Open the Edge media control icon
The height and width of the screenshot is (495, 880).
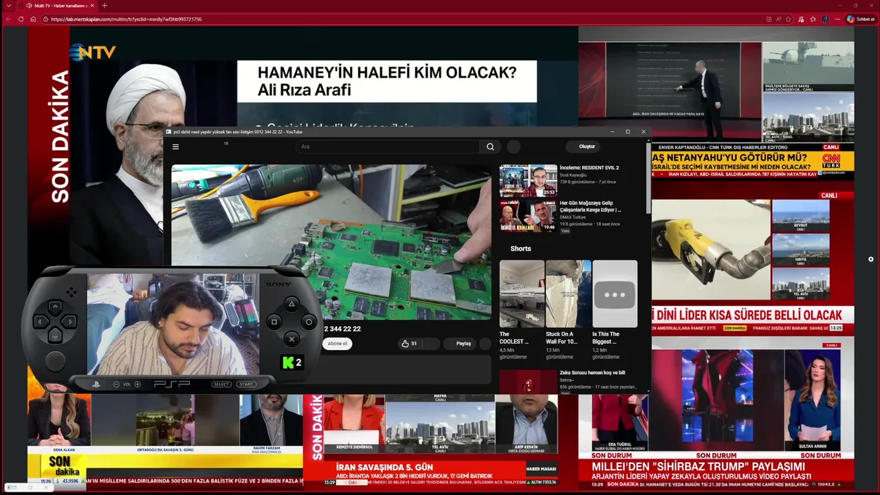coord(801,19)
